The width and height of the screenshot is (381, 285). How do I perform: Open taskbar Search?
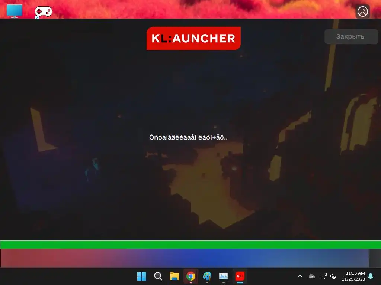158,276
